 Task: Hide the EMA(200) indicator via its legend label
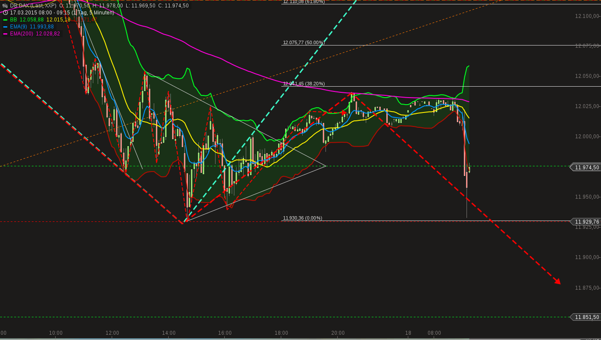coord(23,34)
